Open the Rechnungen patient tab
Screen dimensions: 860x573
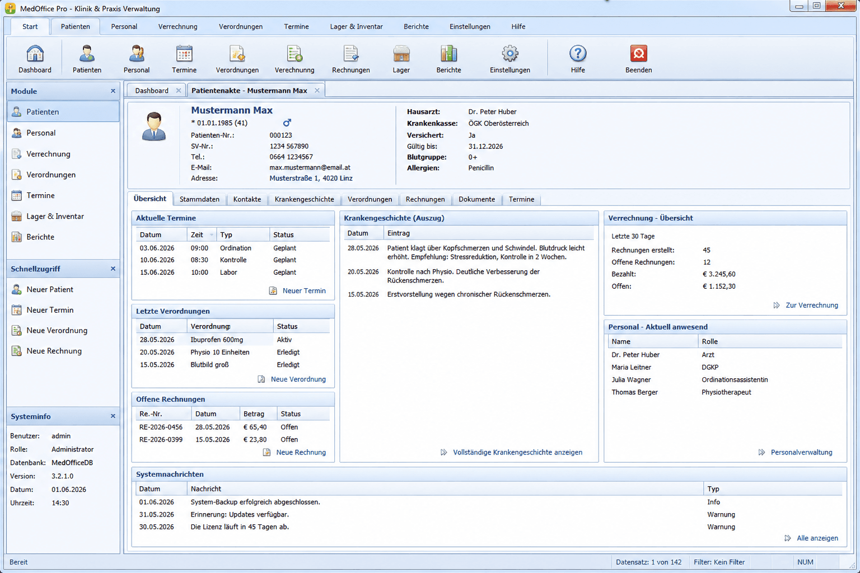(425, 199)
